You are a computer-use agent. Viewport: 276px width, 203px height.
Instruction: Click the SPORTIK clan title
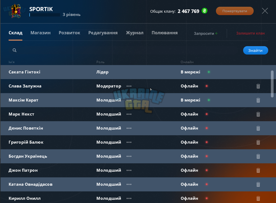41,9
